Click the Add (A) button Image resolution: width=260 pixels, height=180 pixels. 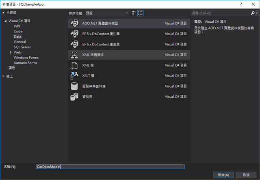[223, 175]
